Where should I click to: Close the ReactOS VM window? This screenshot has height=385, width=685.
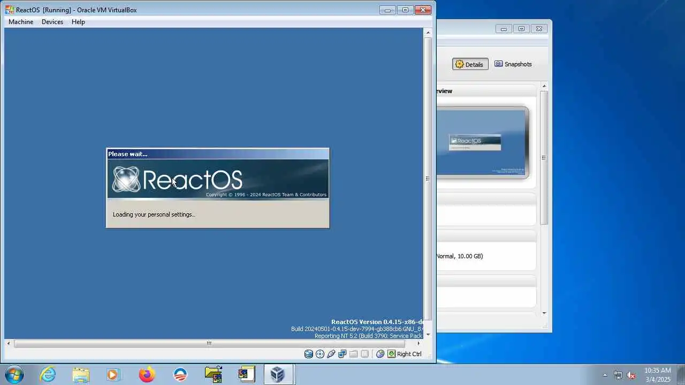423,10
